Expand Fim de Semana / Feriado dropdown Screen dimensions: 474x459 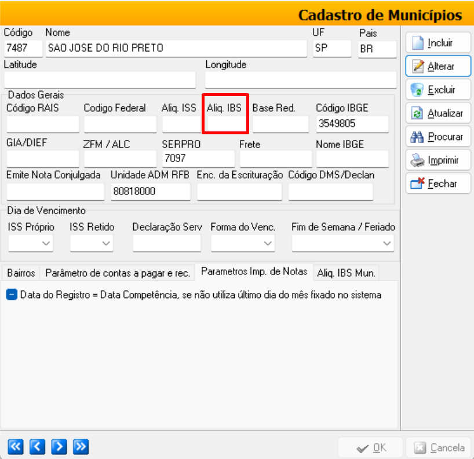click(x=342, y=244)
